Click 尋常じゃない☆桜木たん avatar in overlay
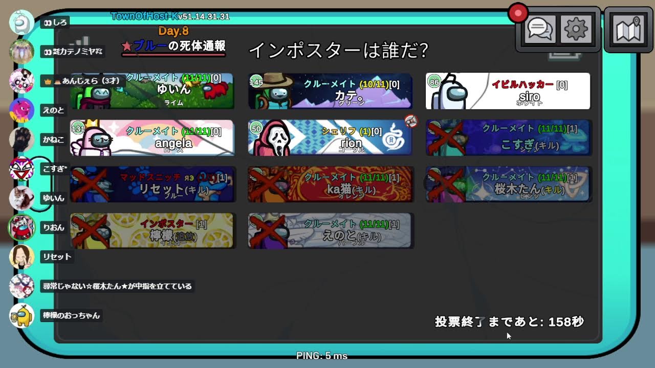Image resolution: width=655 pixels, height=368 pixels. point(22,286)
